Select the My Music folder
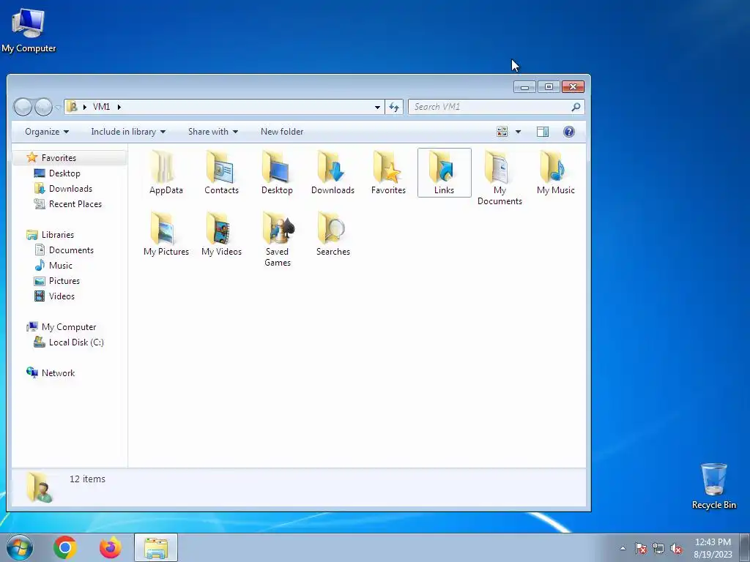 pyautogui.click(x=555, y=173)
